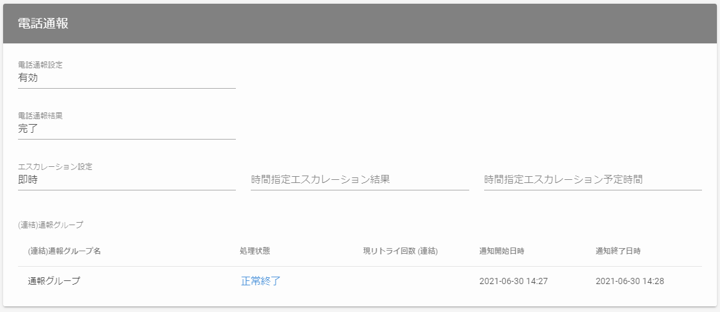Click the エスカレーション設定 field showing 即時
This screenshot has width=720, height=312.
pyautogui.click(x=127, y=180)
